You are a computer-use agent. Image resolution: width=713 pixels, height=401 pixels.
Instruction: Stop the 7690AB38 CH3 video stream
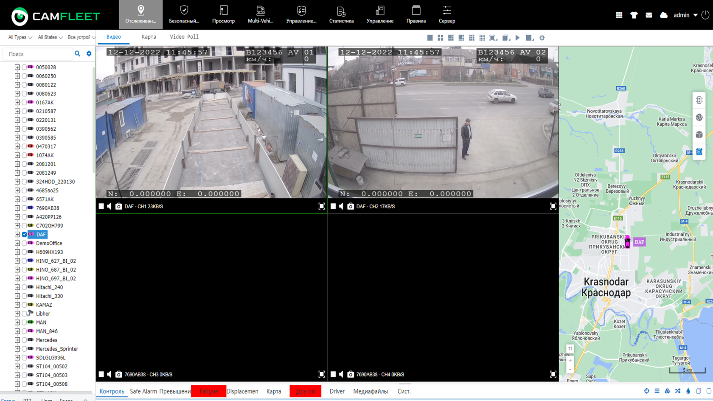click(x=101, y=374)
